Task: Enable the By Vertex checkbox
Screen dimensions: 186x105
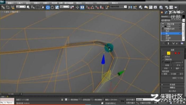Action: click(163, 57)
